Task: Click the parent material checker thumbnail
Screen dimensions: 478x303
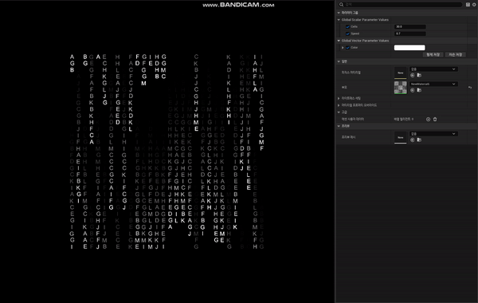Action: (x=400, y=88)
